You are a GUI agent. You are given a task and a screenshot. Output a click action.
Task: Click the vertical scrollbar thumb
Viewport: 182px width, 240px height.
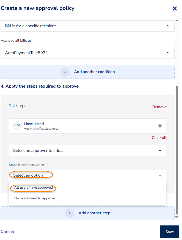tap(177, 150)
